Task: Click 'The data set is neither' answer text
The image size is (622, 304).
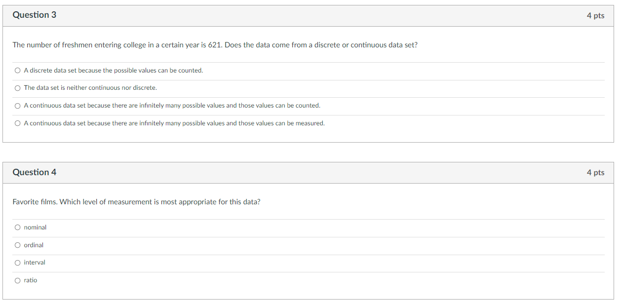Action: [x=90, y=88]
